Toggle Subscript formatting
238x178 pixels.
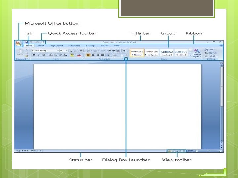56,55
